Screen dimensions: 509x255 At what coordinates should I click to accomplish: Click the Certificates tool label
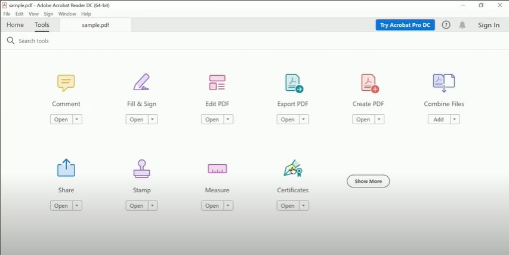[293, 190]
